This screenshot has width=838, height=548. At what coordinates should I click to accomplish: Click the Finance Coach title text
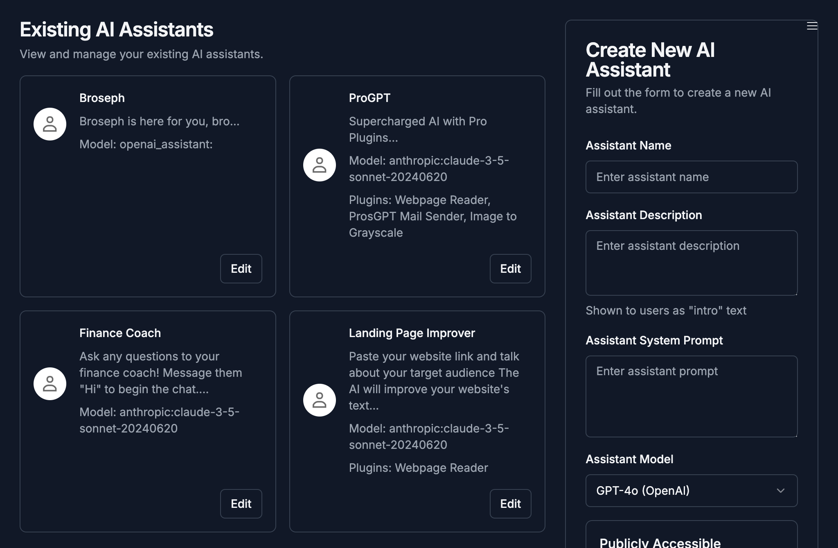(x=120, y=333)
